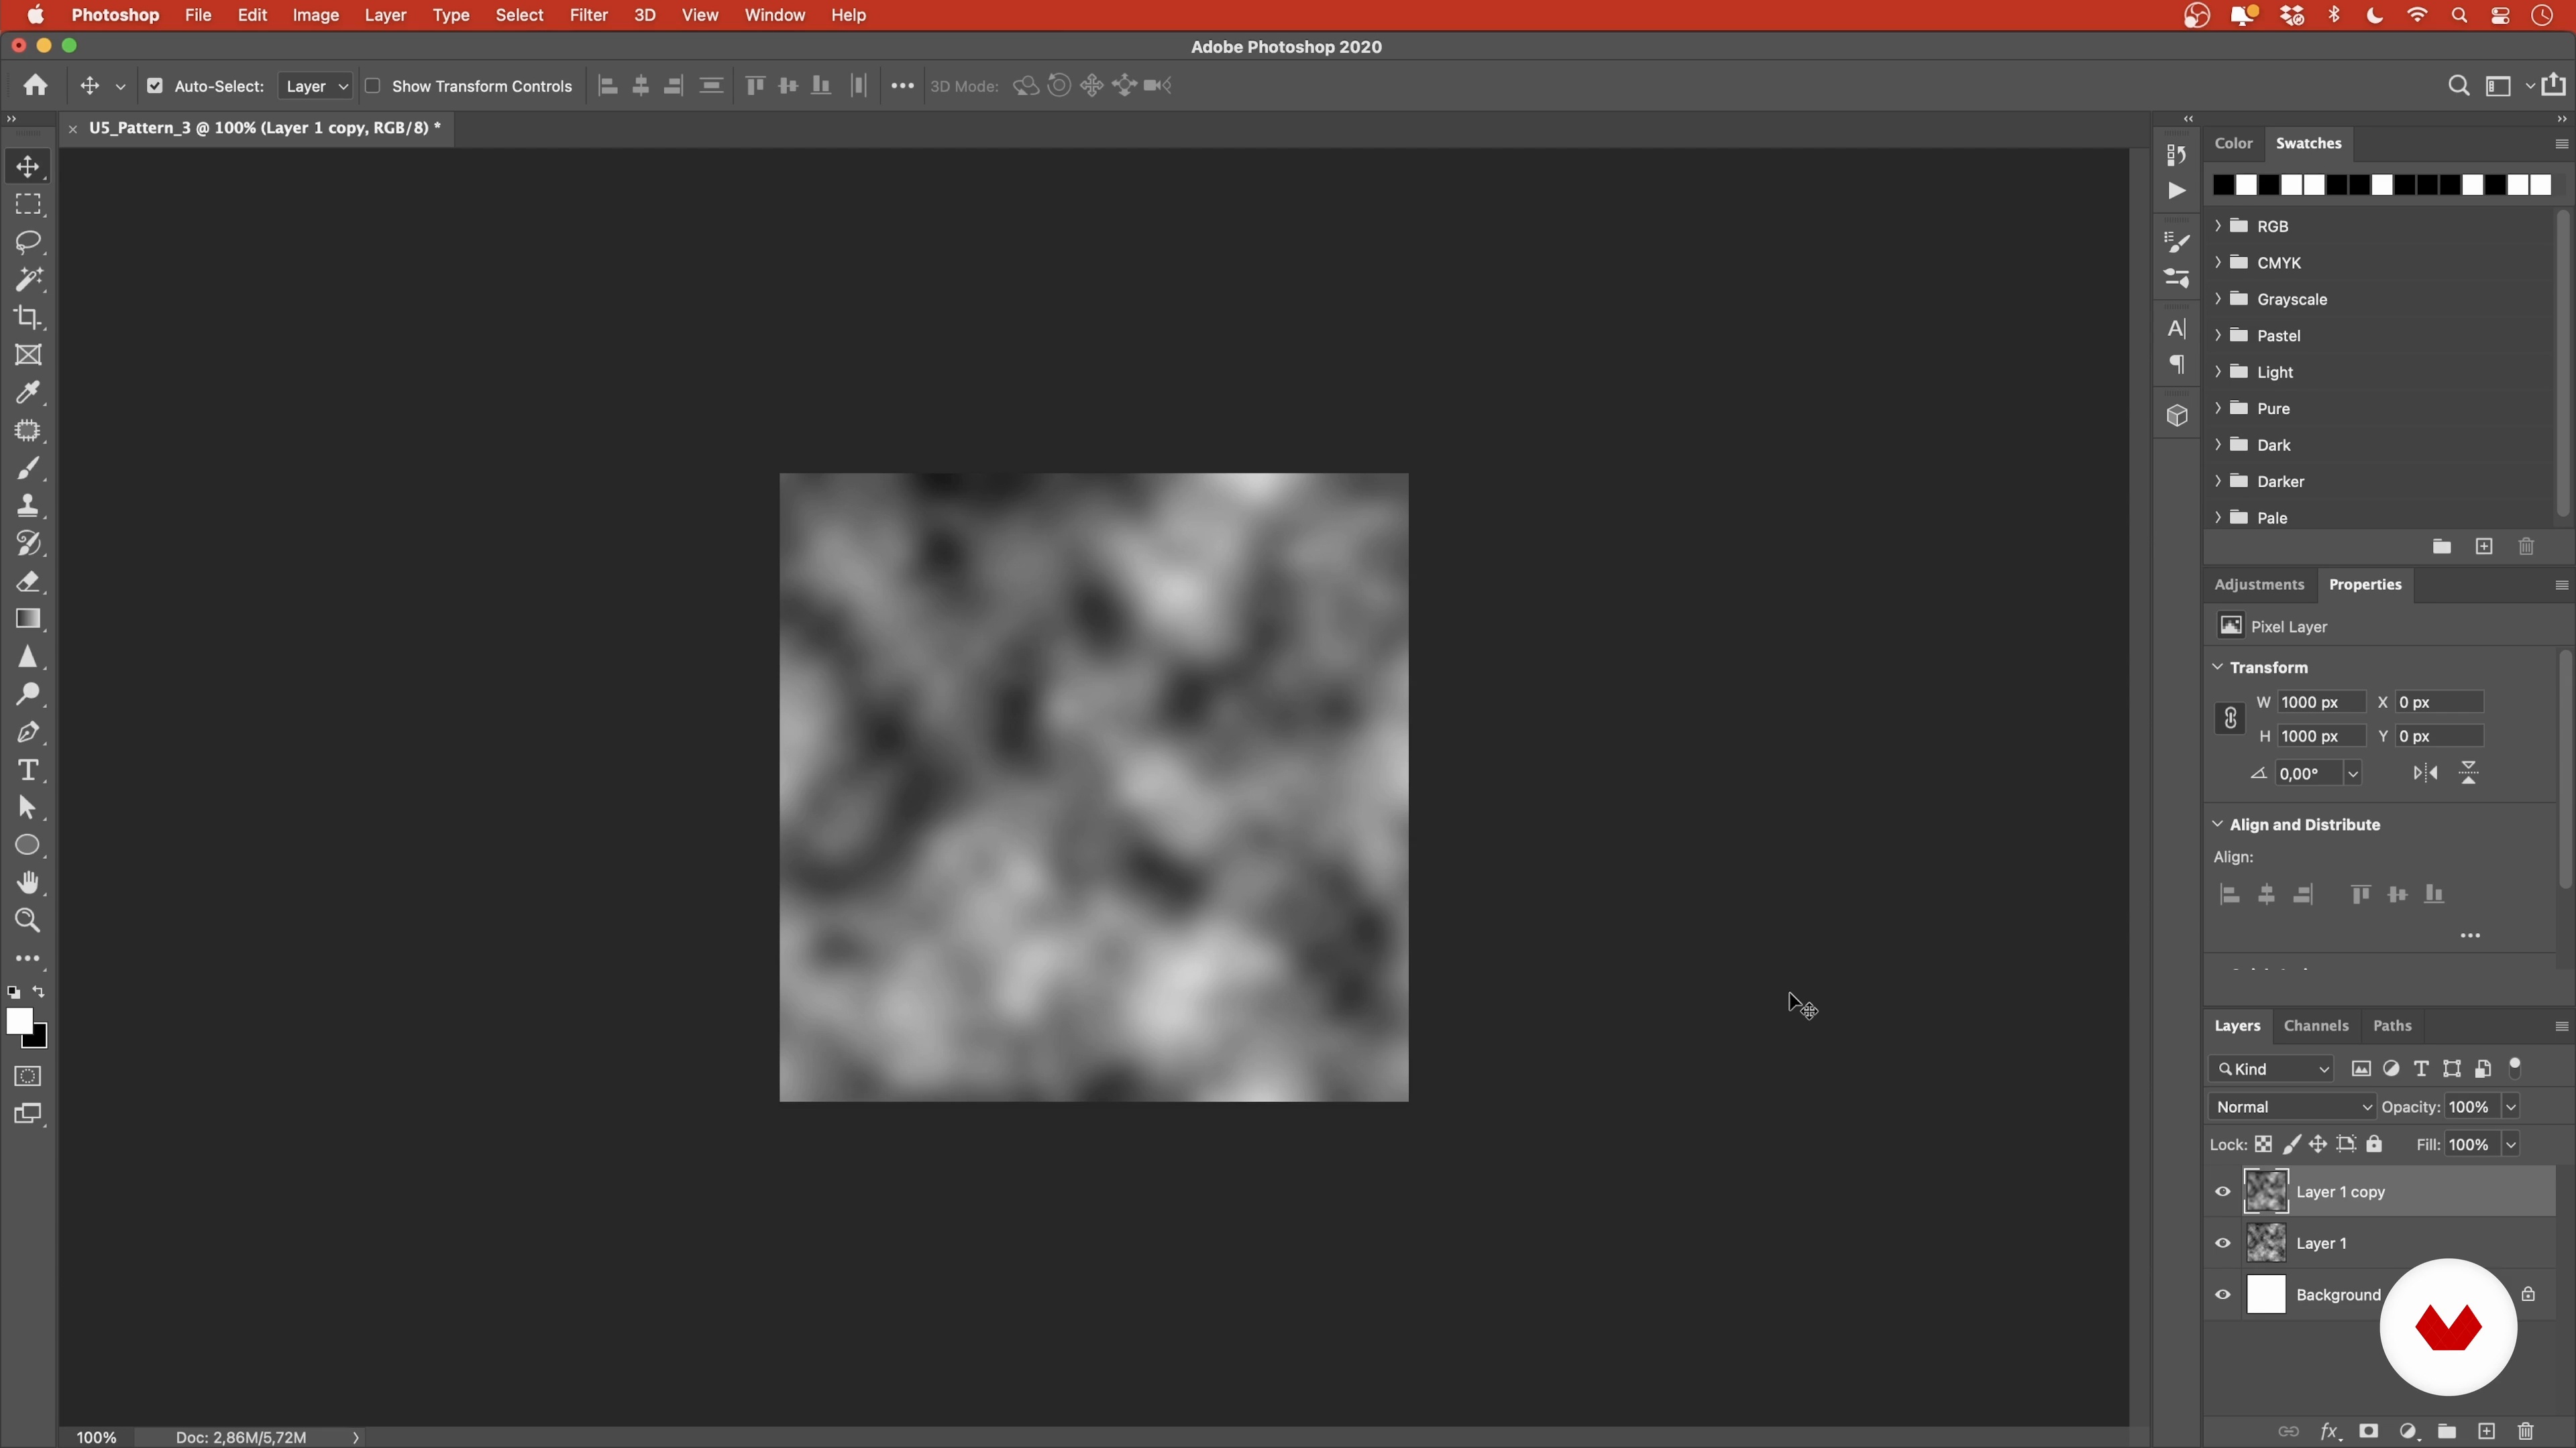Select the Pen tool

click(x=28, y=733)
